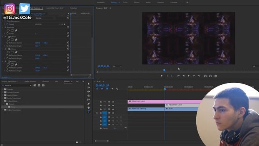Select the Ripple Edit tool
This screenshot has width=259, height=146.
click(89, 92)
